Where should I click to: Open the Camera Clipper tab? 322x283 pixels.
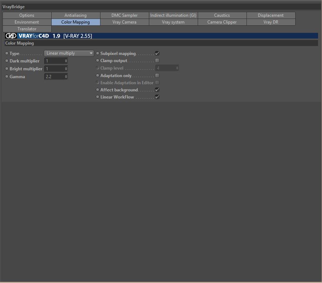pos(222,22)
